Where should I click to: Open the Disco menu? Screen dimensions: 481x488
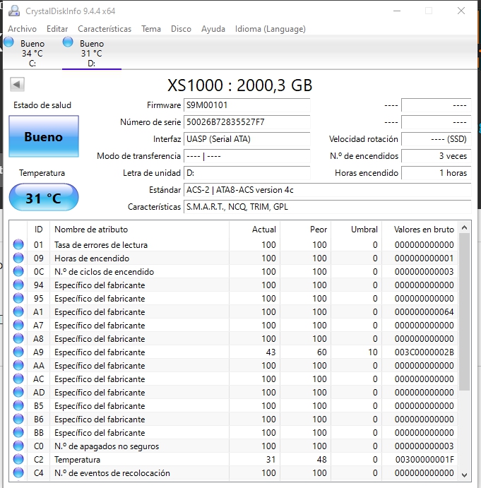pos(181,29)
